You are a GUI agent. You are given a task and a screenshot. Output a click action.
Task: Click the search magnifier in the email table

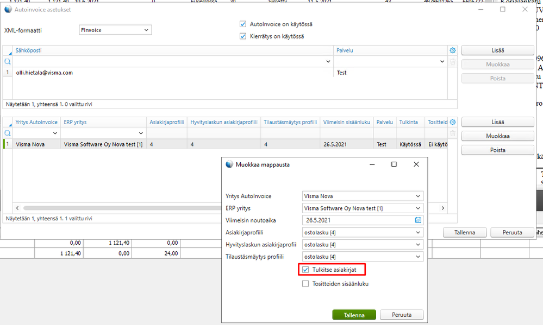(7, 61)
